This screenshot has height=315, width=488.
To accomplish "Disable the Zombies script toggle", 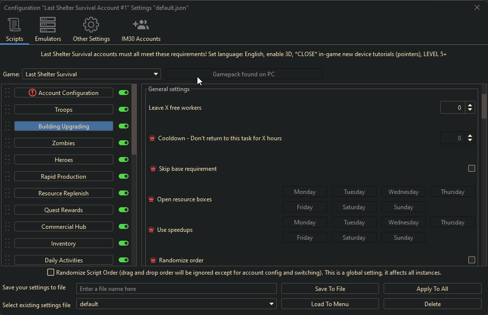I will tap(123, 143).
